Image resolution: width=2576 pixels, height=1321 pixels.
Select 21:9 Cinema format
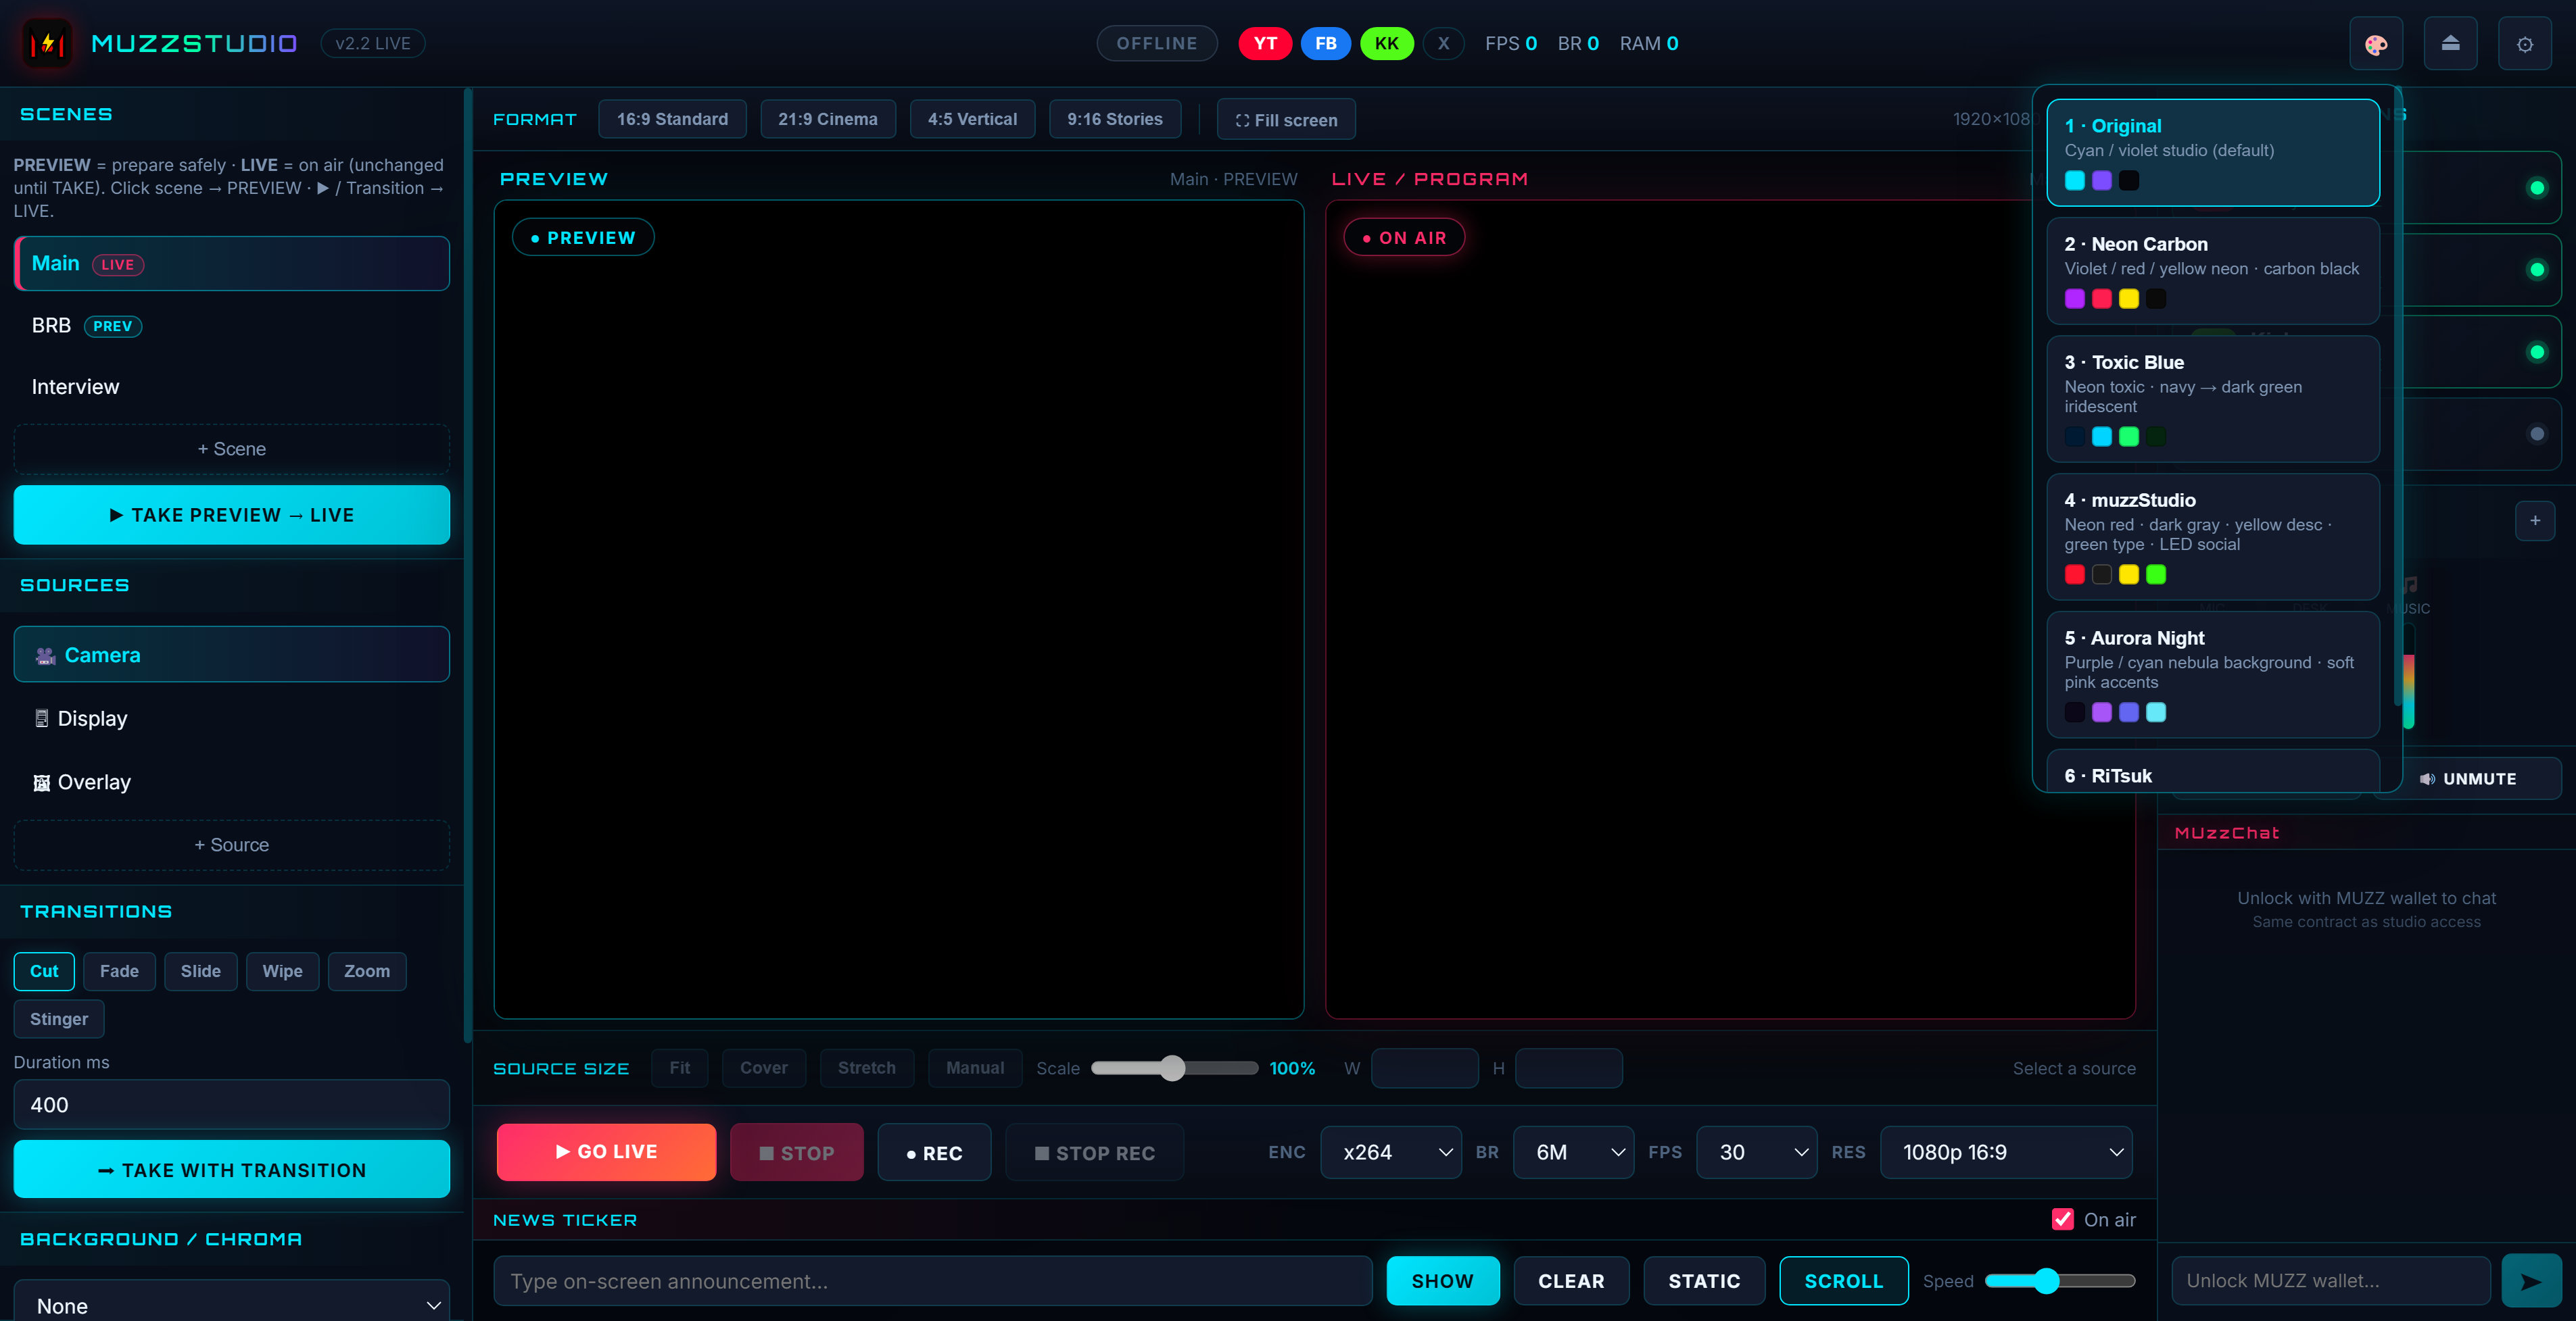(827, 119)
